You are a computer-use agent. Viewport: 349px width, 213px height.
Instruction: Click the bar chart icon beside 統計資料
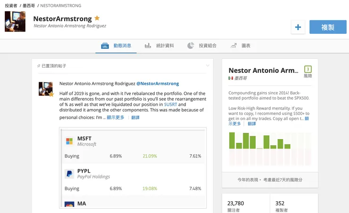(148, 46)
